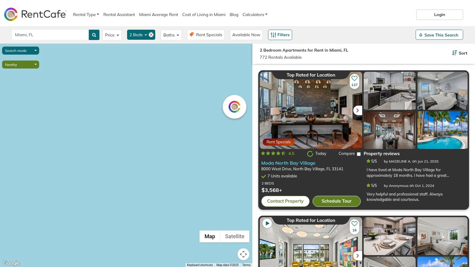Next photo arrow on second listing
The image size is (475, 267).
click(358, 256)
